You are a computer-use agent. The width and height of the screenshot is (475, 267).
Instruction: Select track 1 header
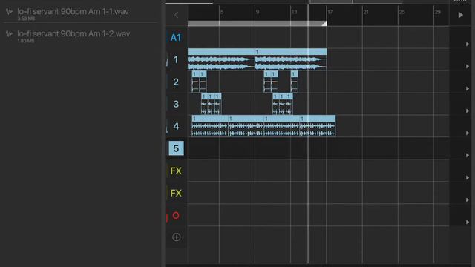coord(176,59)
